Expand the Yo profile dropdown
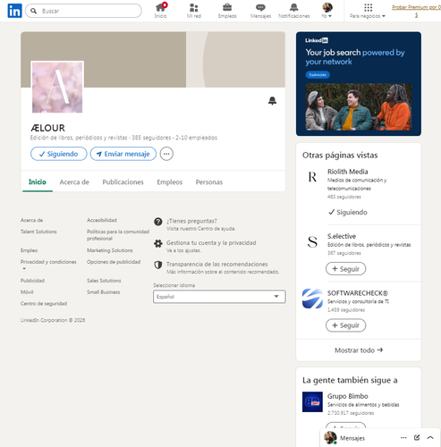The height and width of the screenshot is (447, 441). pos(327,11)
